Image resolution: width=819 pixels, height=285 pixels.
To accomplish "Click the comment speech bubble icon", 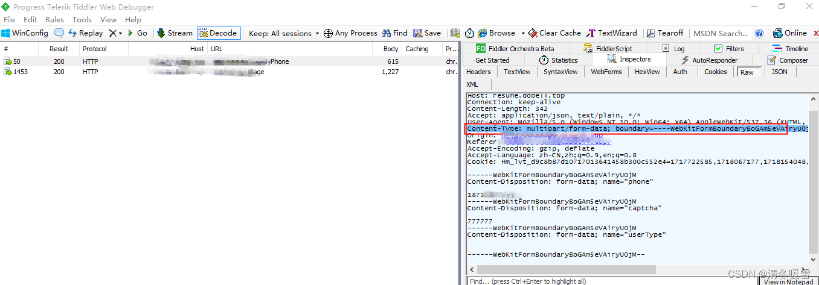I will [x=59, y=33].
